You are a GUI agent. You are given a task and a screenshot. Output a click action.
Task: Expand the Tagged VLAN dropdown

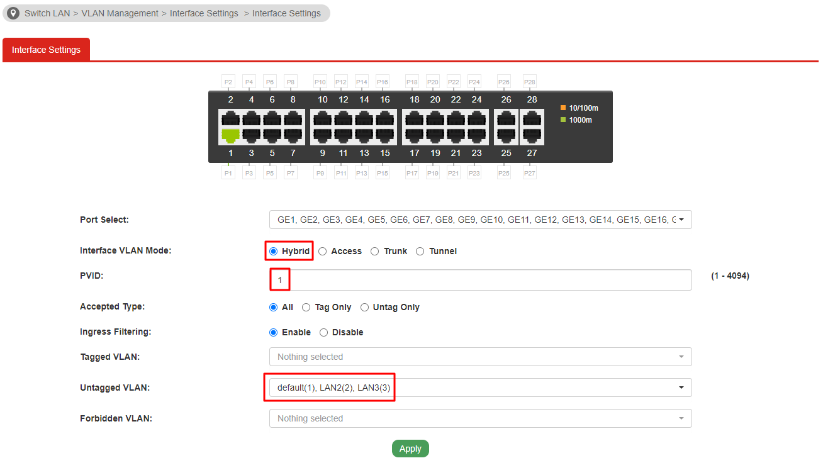pos(480,357)
